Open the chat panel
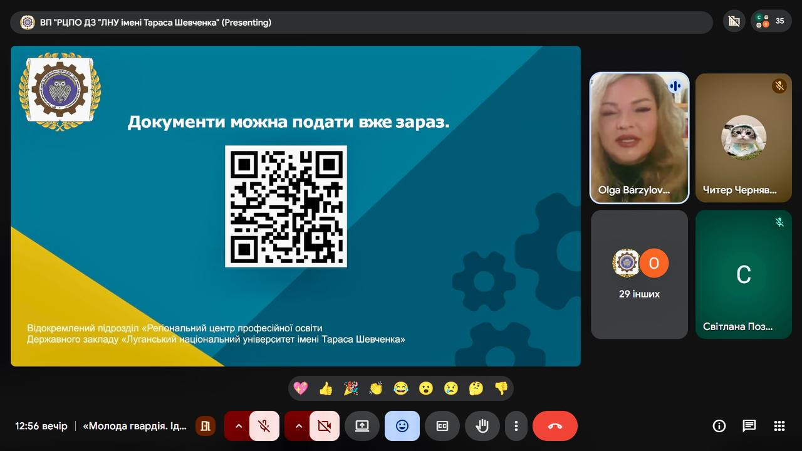 click(x=749, y=426)
